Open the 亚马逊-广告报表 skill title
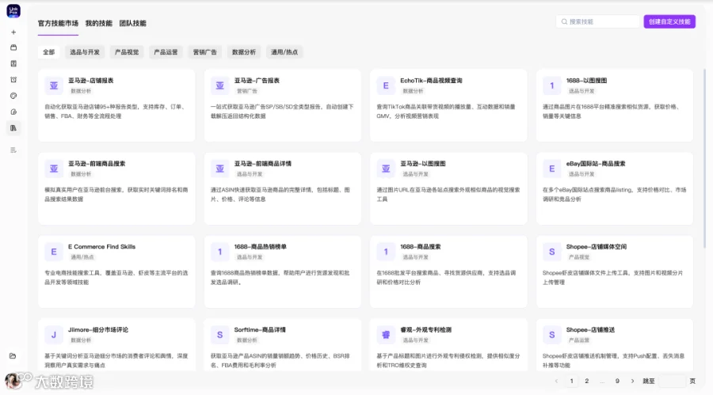Image resolution: width=713 pixels, height=395 pixels. pos(257,81)
